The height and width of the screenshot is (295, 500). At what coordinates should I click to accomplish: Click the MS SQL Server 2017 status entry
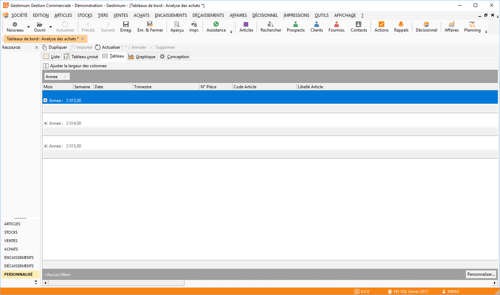point(408,291)
